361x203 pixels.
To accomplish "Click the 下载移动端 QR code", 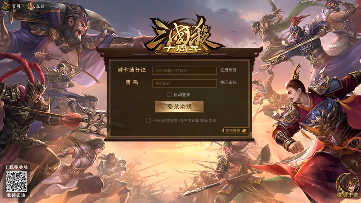I will [x=16, y=181].
